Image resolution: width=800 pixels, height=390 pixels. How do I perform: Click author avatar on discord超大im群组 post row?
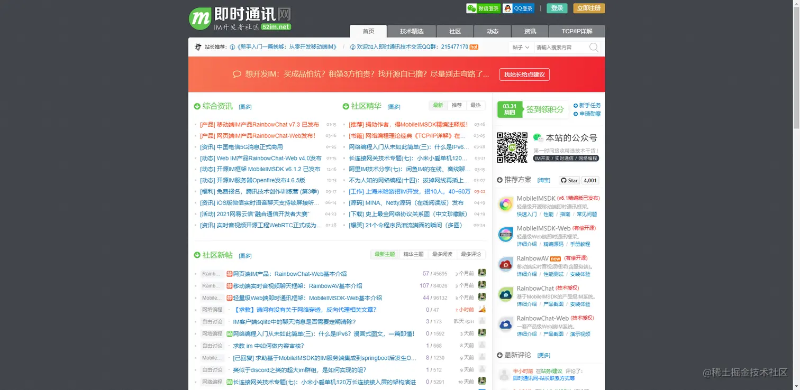coord(482,369)
